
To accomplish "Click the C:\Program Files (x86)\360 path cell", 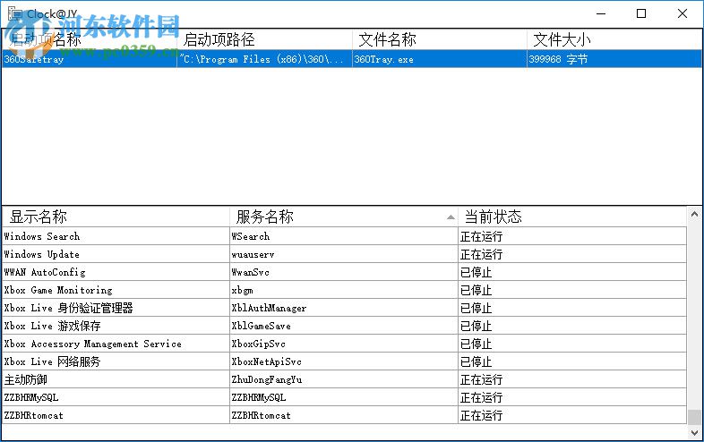I will [x=265, y=59].
